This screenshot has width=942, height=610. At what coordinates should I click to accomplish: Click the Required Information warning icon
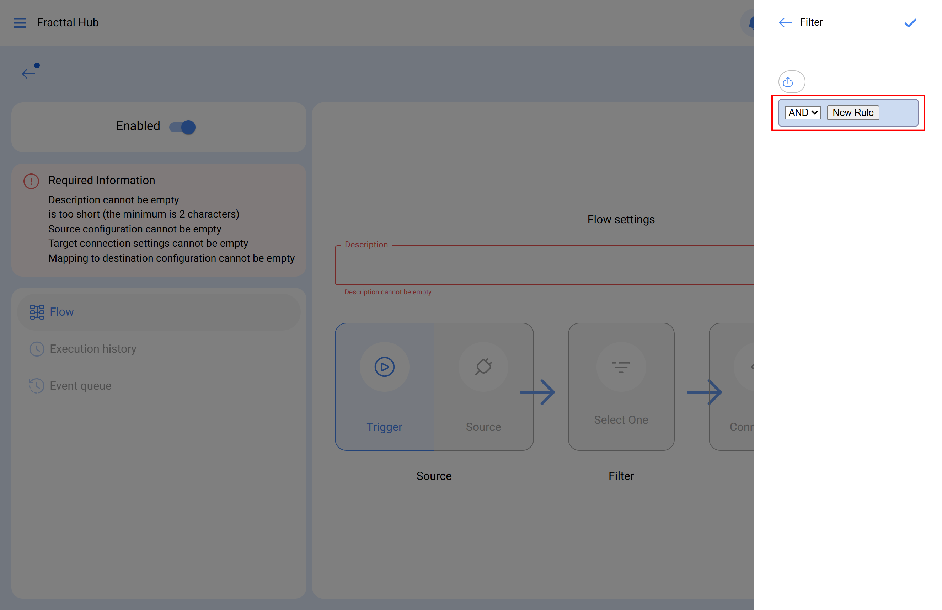[x=31, y=181]
